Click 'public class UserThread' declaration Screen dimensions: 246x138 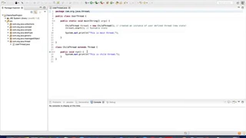tap(70, 16)
